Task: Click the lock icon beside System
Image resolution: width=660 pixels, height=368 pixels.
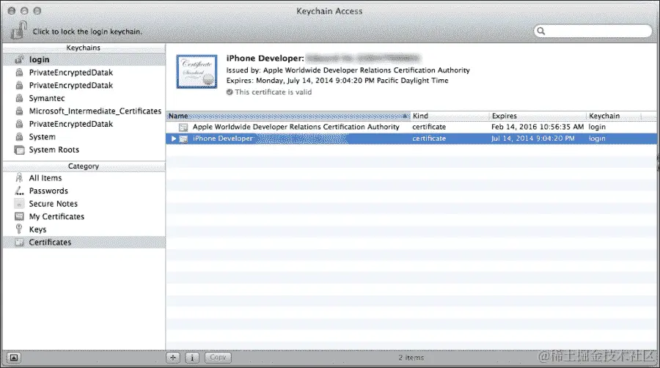Action: pyautogui.click(x=19, y=136)
